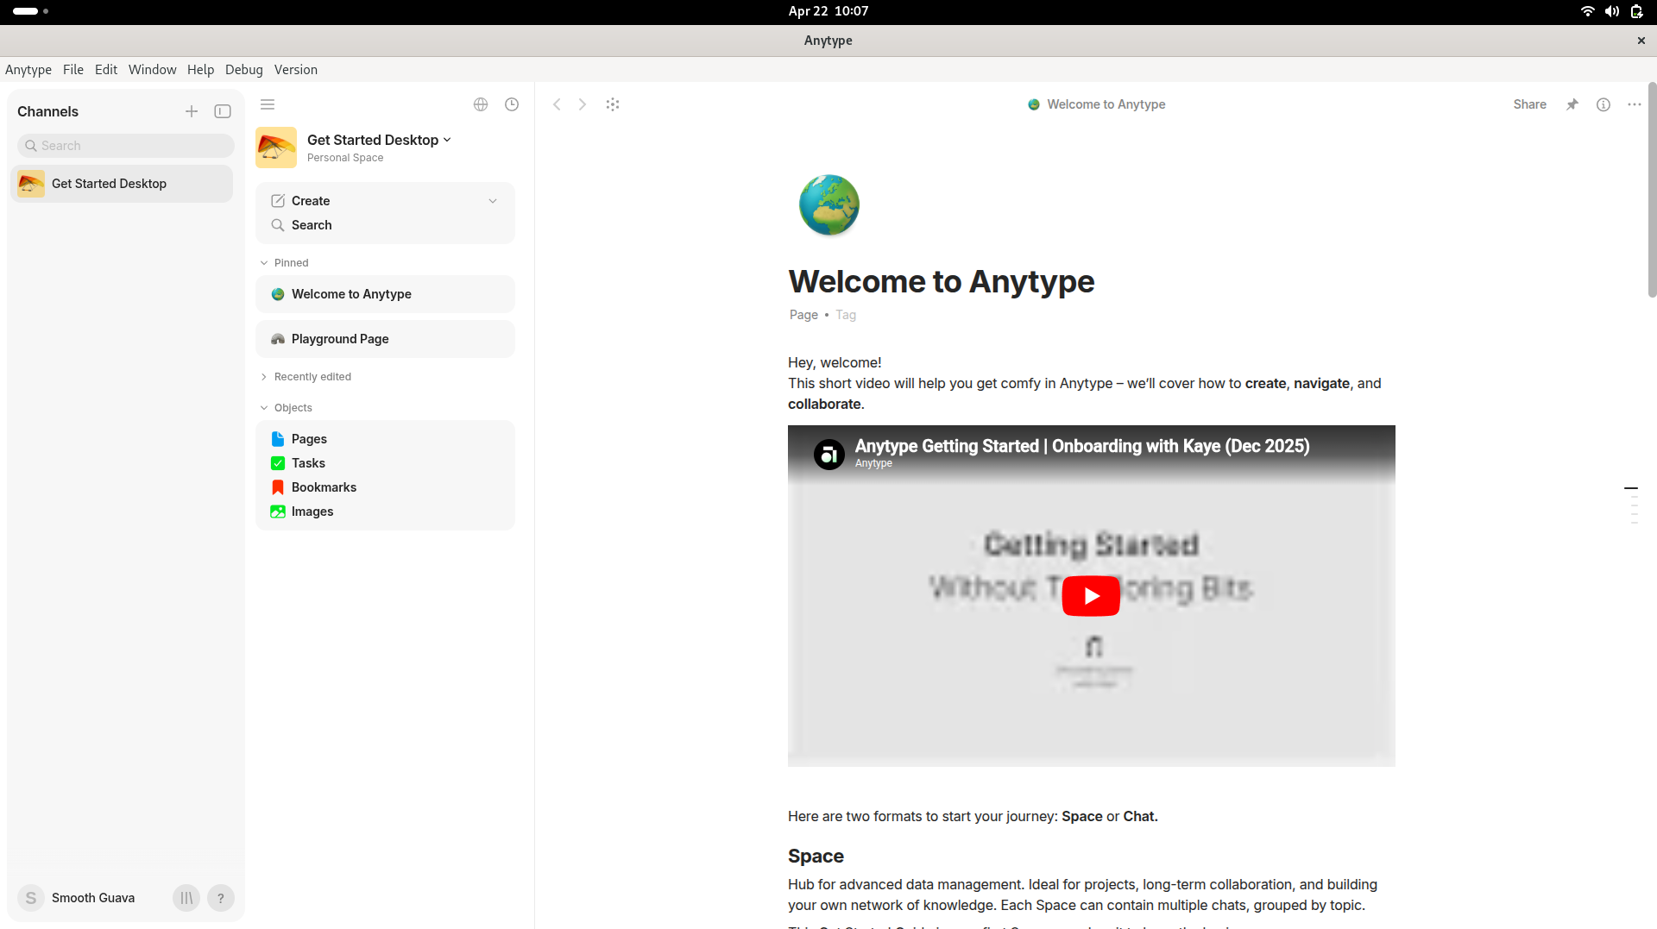Screen dimensions: 1657x929
Task: Open the Version menu
Action: (296, 70)
